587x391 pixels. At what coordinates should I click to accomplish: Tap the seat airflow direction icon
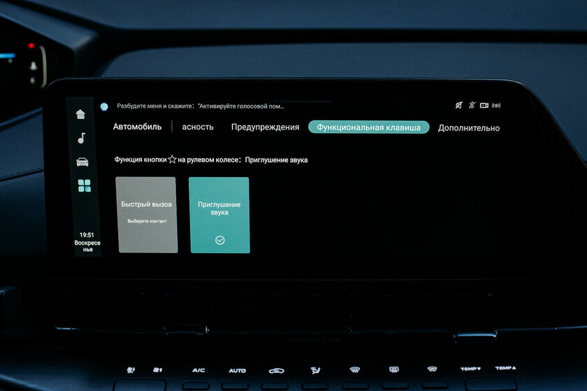[316, 371]
